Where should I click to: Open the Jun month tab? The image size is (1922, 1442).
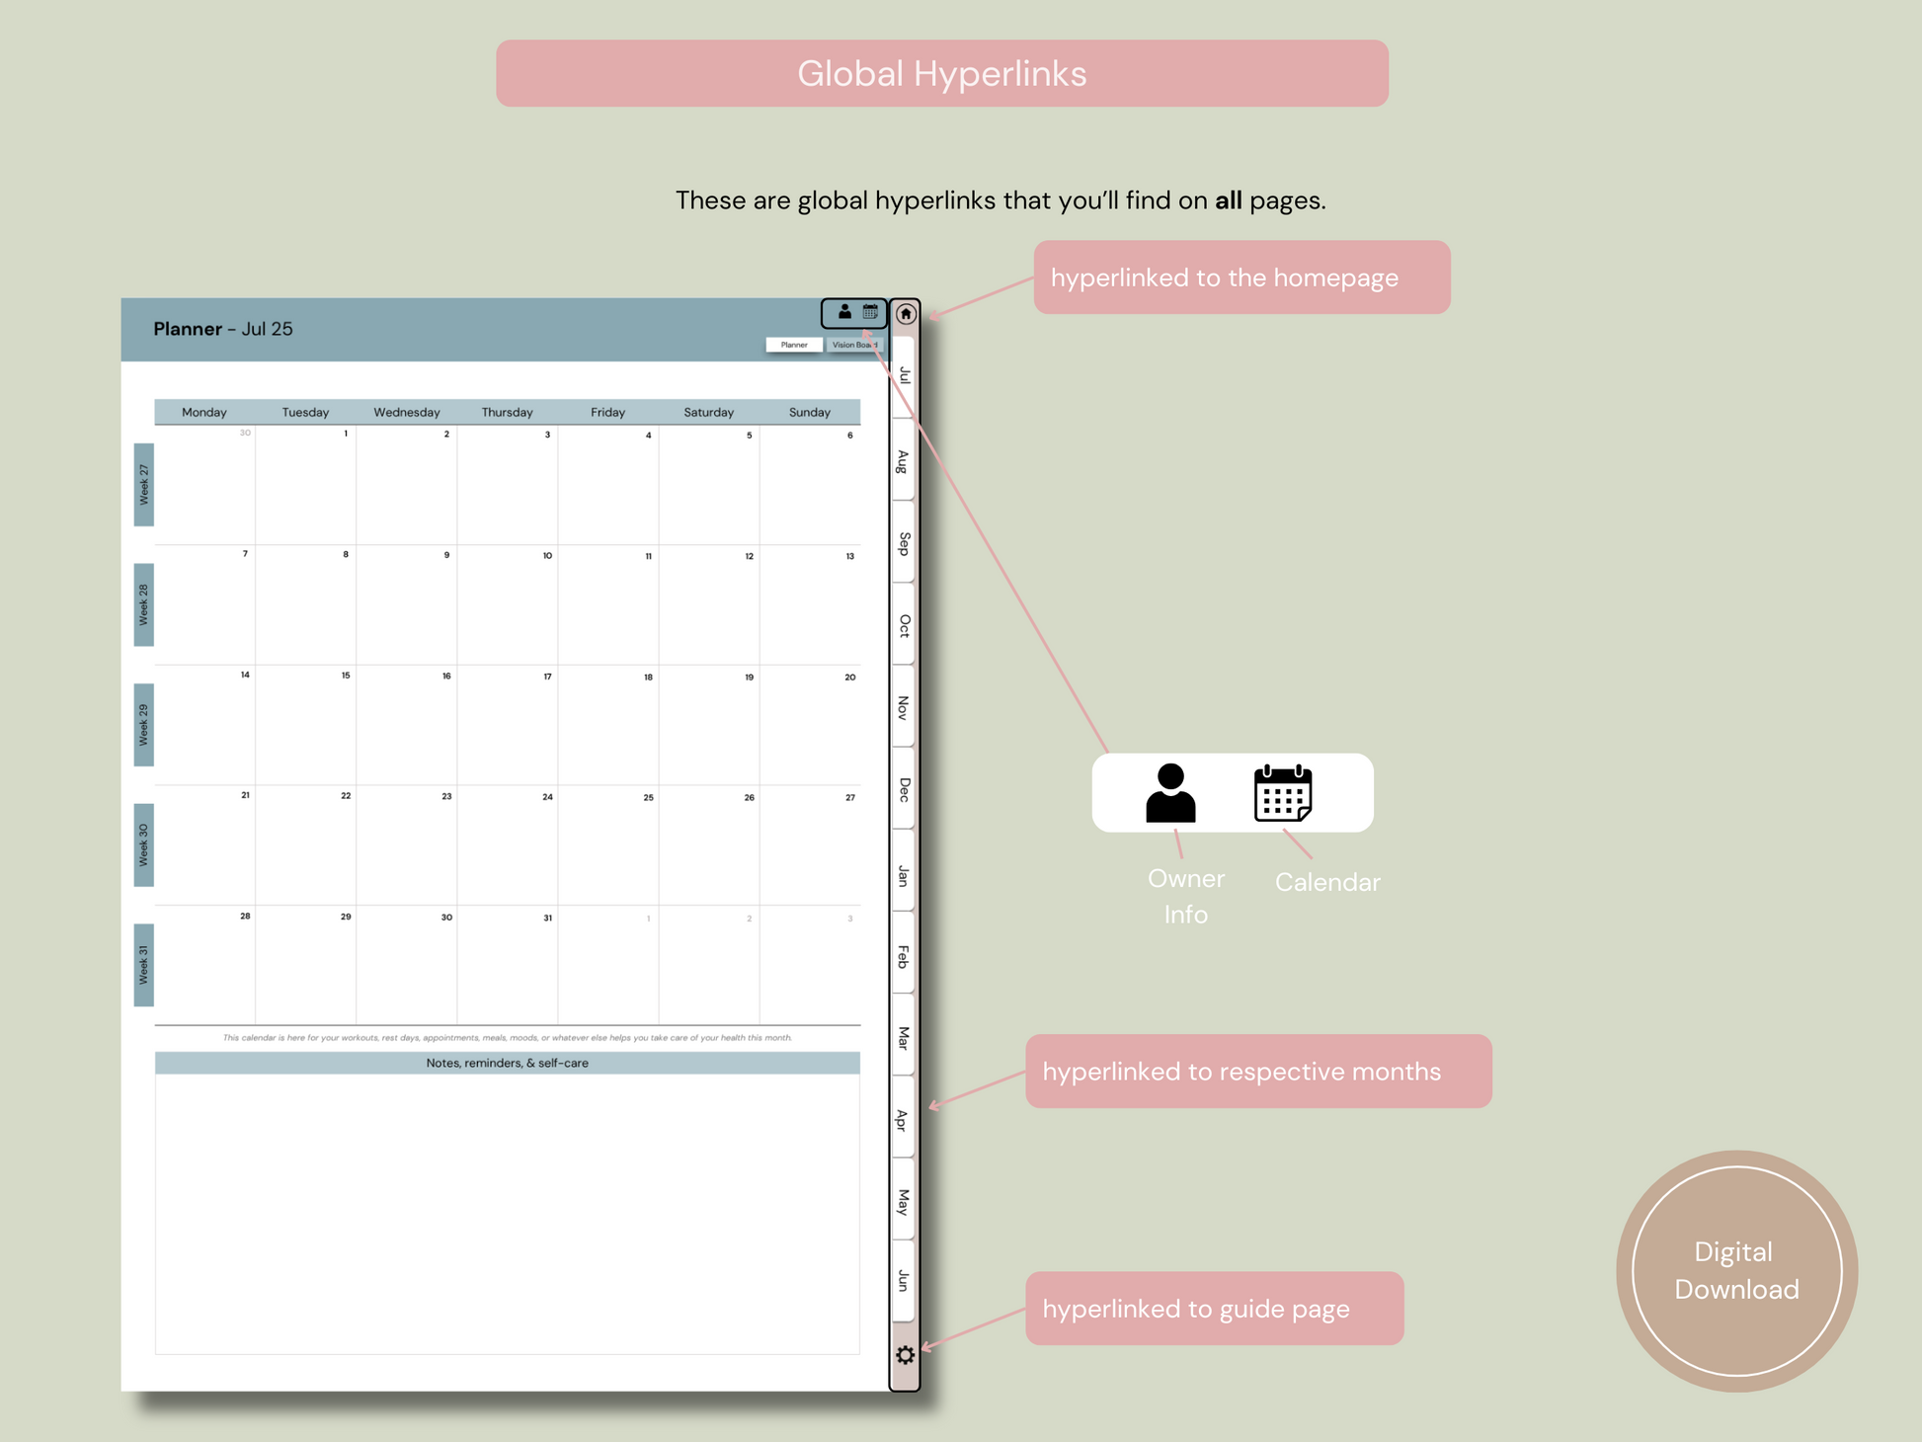(905, 1279)
